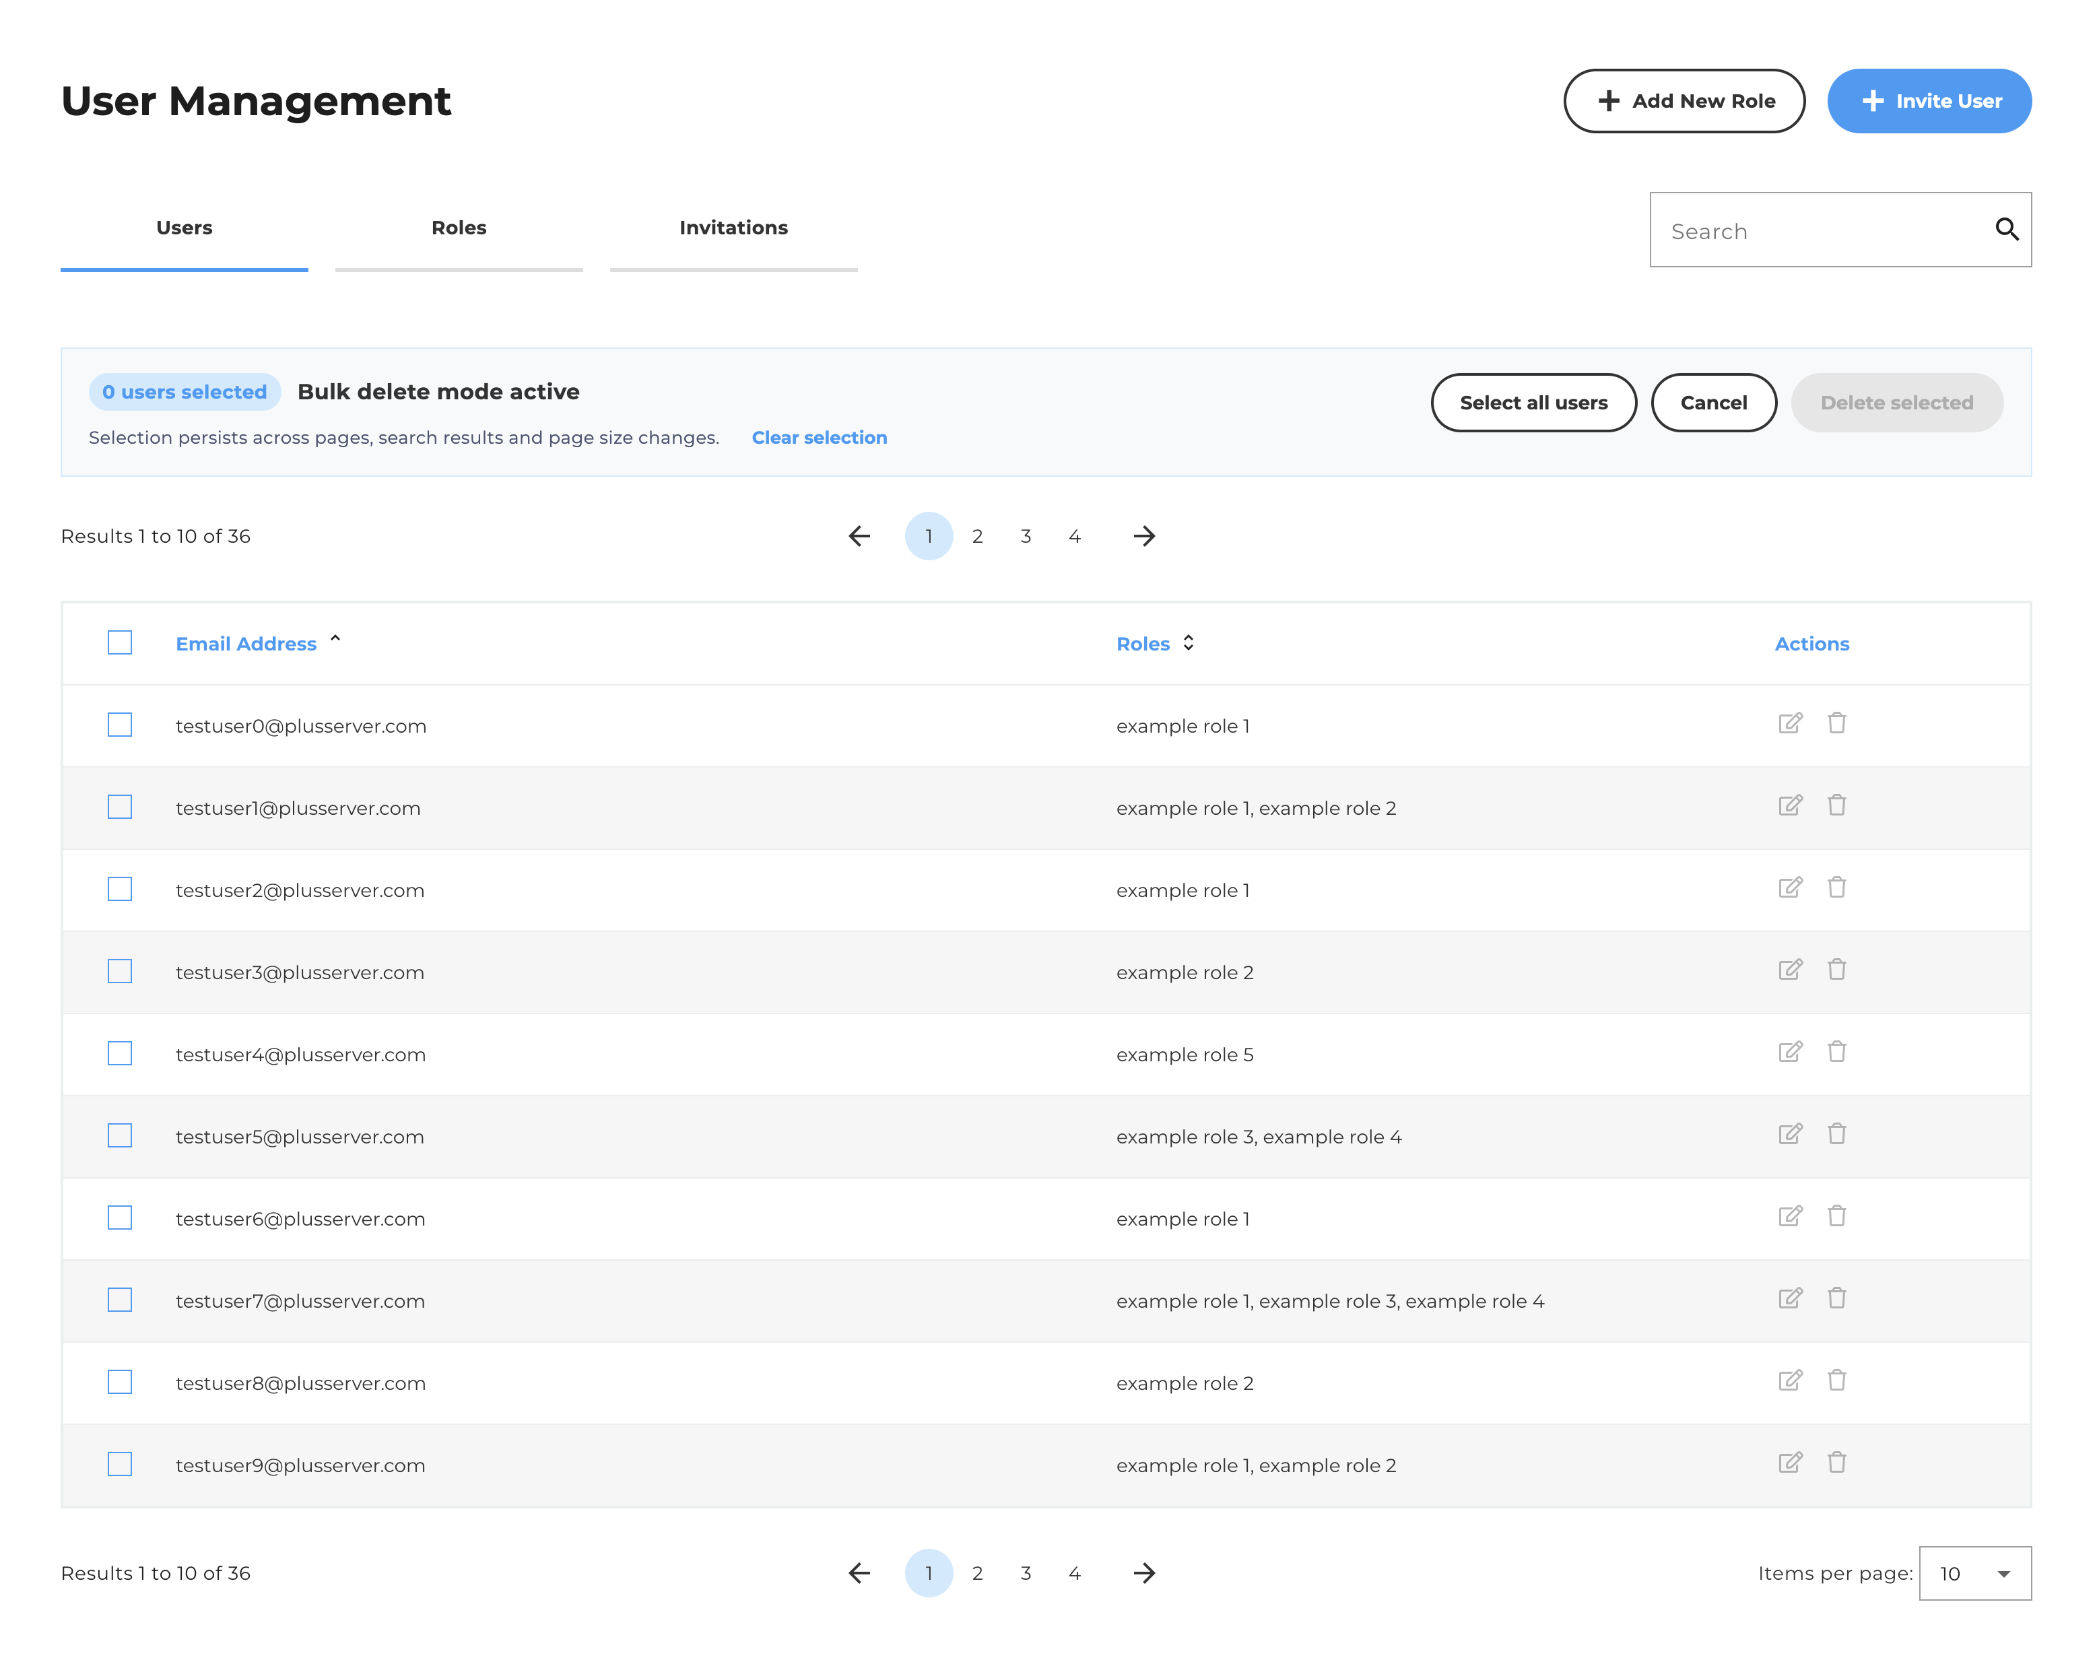Go to next page using top arrow
2097x1666 pixels.
click(1144, 536)
